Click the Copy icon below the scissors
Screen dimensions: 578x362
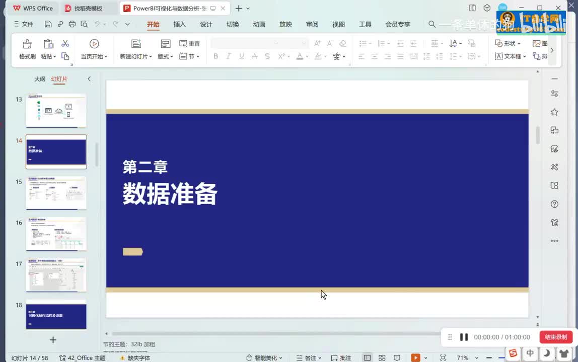pos(65,56)
